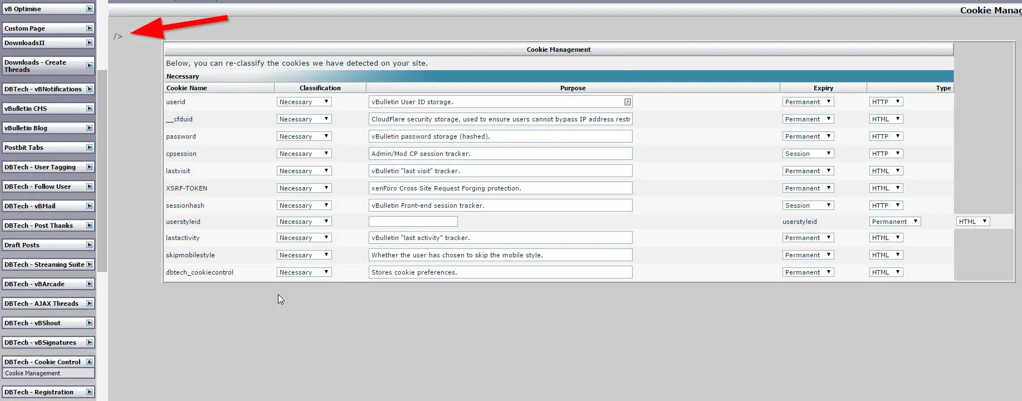This screenshot has height=401, width=1022.
Task: Open Type dropdown for userid
Action: 886,102
